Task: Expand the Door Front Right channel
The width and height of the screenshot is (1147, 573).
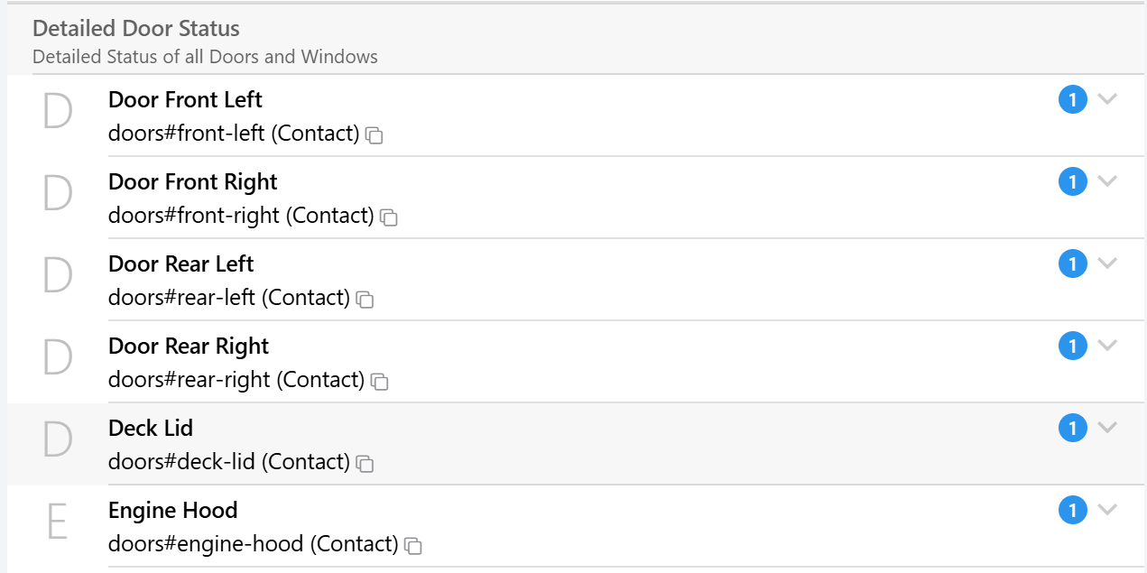Action: (x=1108, y=181)
